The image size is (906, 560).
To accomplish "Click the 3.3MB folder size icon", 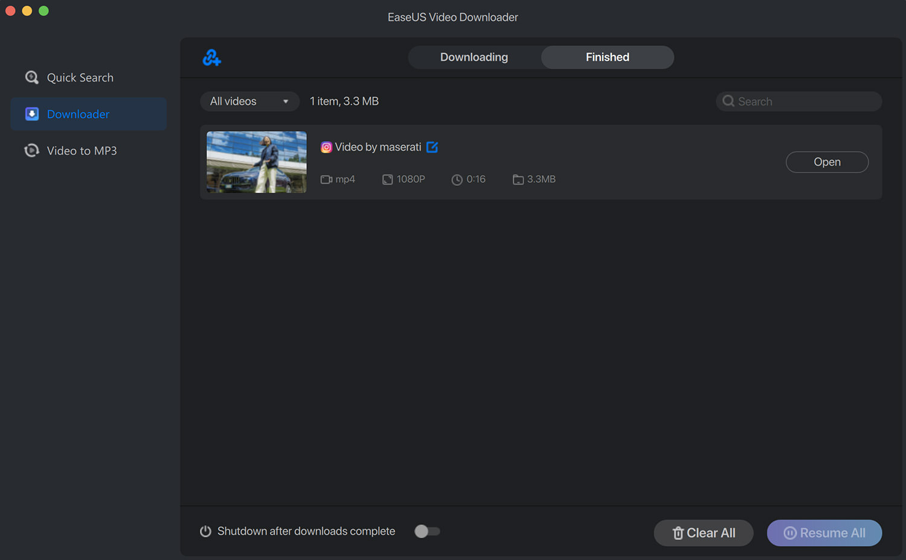I will pyautogui.click(x=518, y=179).
